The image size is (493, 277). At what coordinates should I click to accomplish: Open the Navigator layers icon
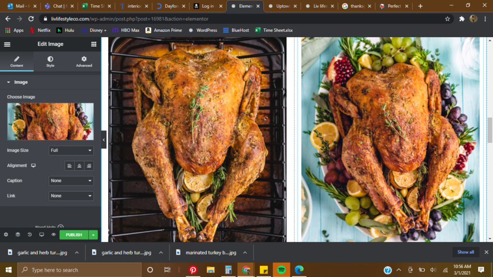coord(18,235)
